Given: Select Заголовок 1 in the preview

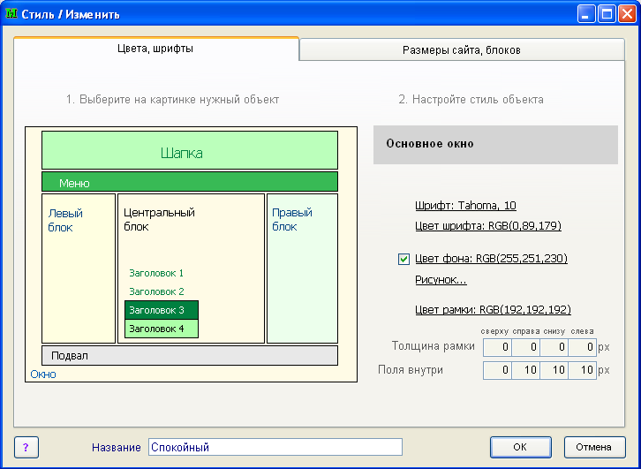Looking at the screenshot, I should coord(156,273).
